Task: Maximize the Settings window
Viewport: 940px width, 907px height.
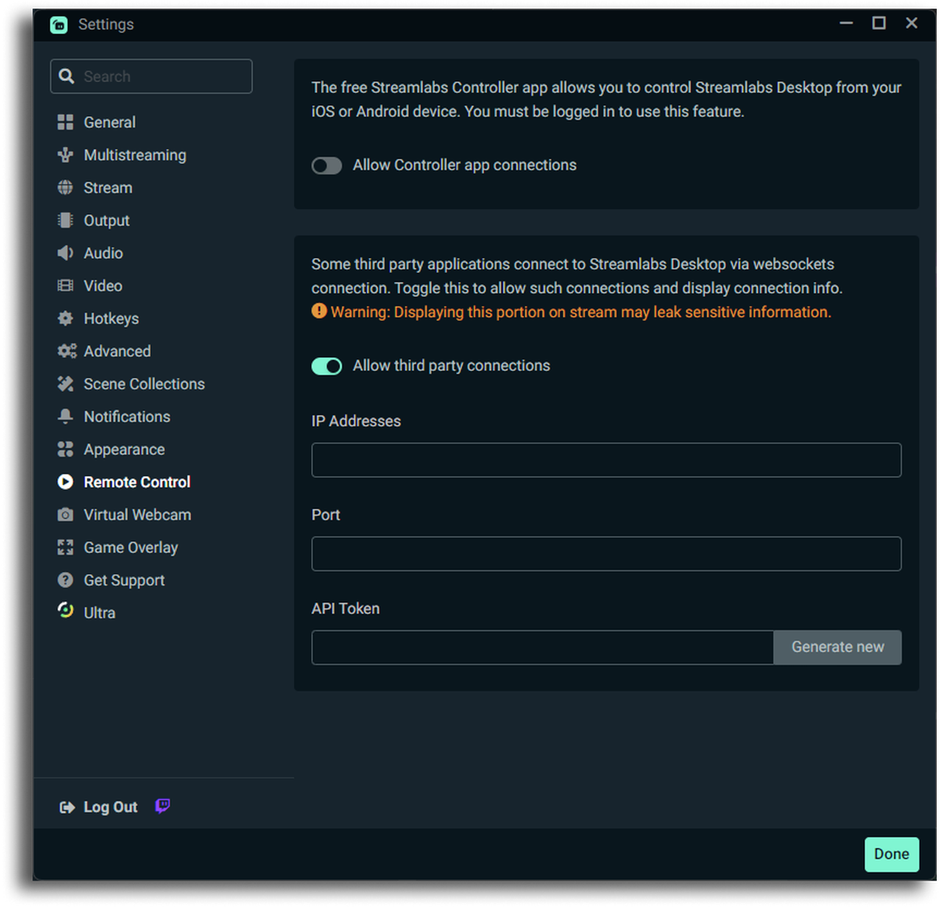Action: [879, 24]
